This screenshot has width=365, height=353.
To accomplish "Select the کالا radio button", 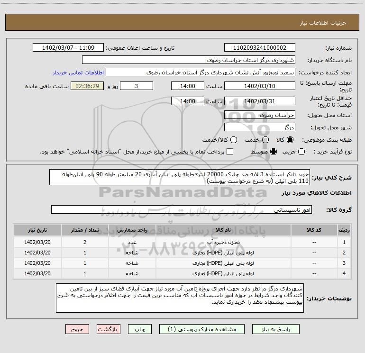I will pyautogui.click(x=290, y=140).
